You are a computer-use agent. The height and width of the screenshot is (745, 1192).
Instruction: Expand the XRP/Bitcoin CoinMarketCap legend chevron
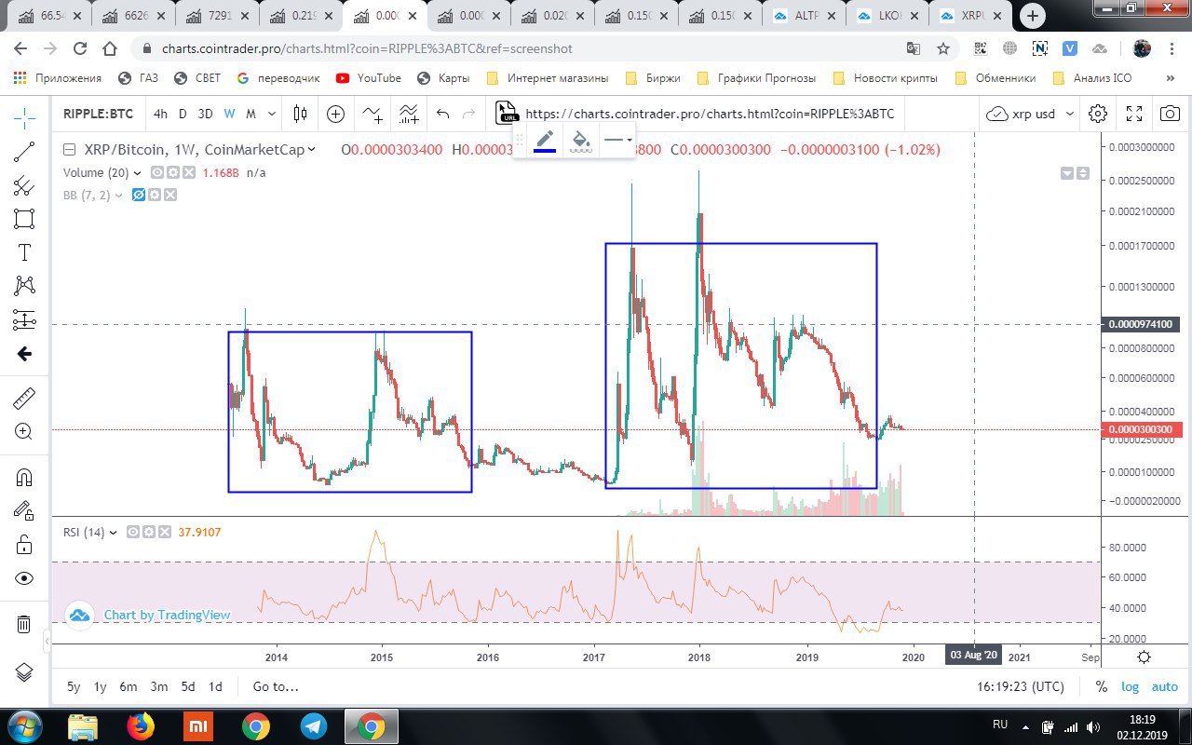pos(311,149)
